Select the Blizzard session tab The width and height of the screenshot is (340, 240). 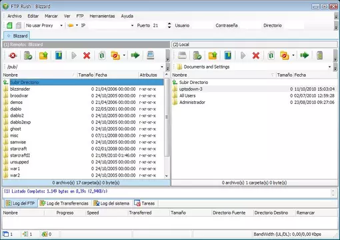pos(17,36)
